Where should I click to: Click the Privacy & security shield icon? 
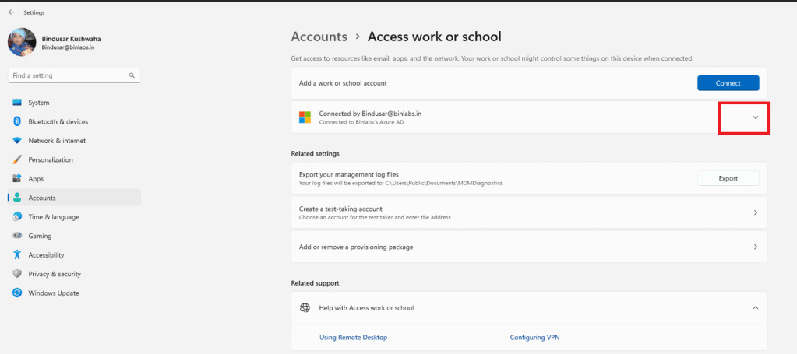coord(17,274)
